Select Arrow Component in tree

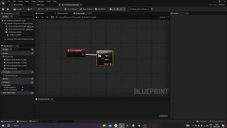17,26
